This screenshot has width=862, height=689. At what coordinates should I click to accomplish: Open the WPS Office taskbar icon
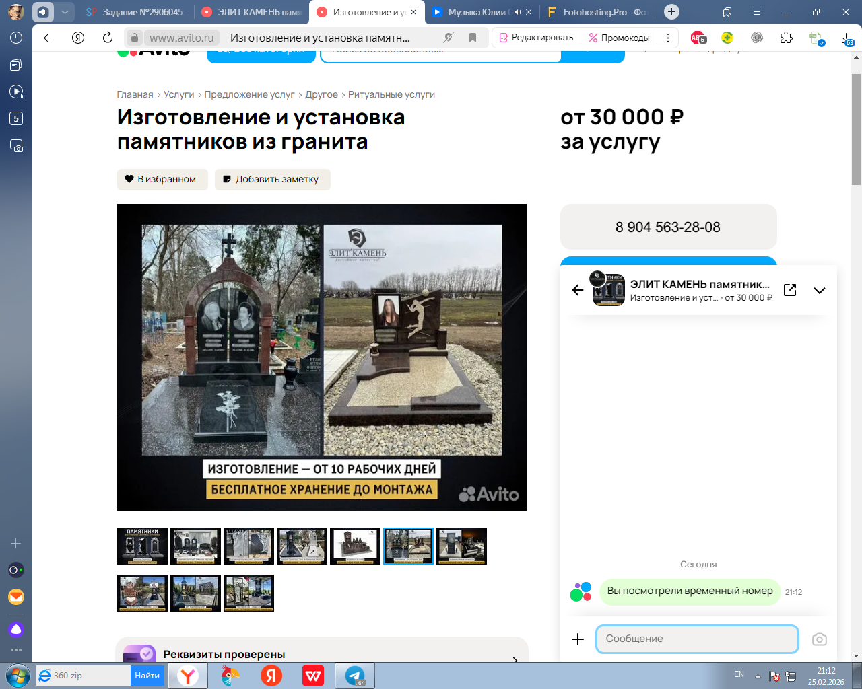313,676
